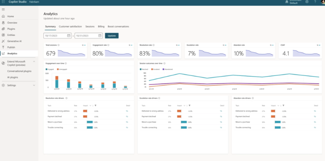Click info icon next to Resolution rate
325x161 pixels.
click(154, 45)
